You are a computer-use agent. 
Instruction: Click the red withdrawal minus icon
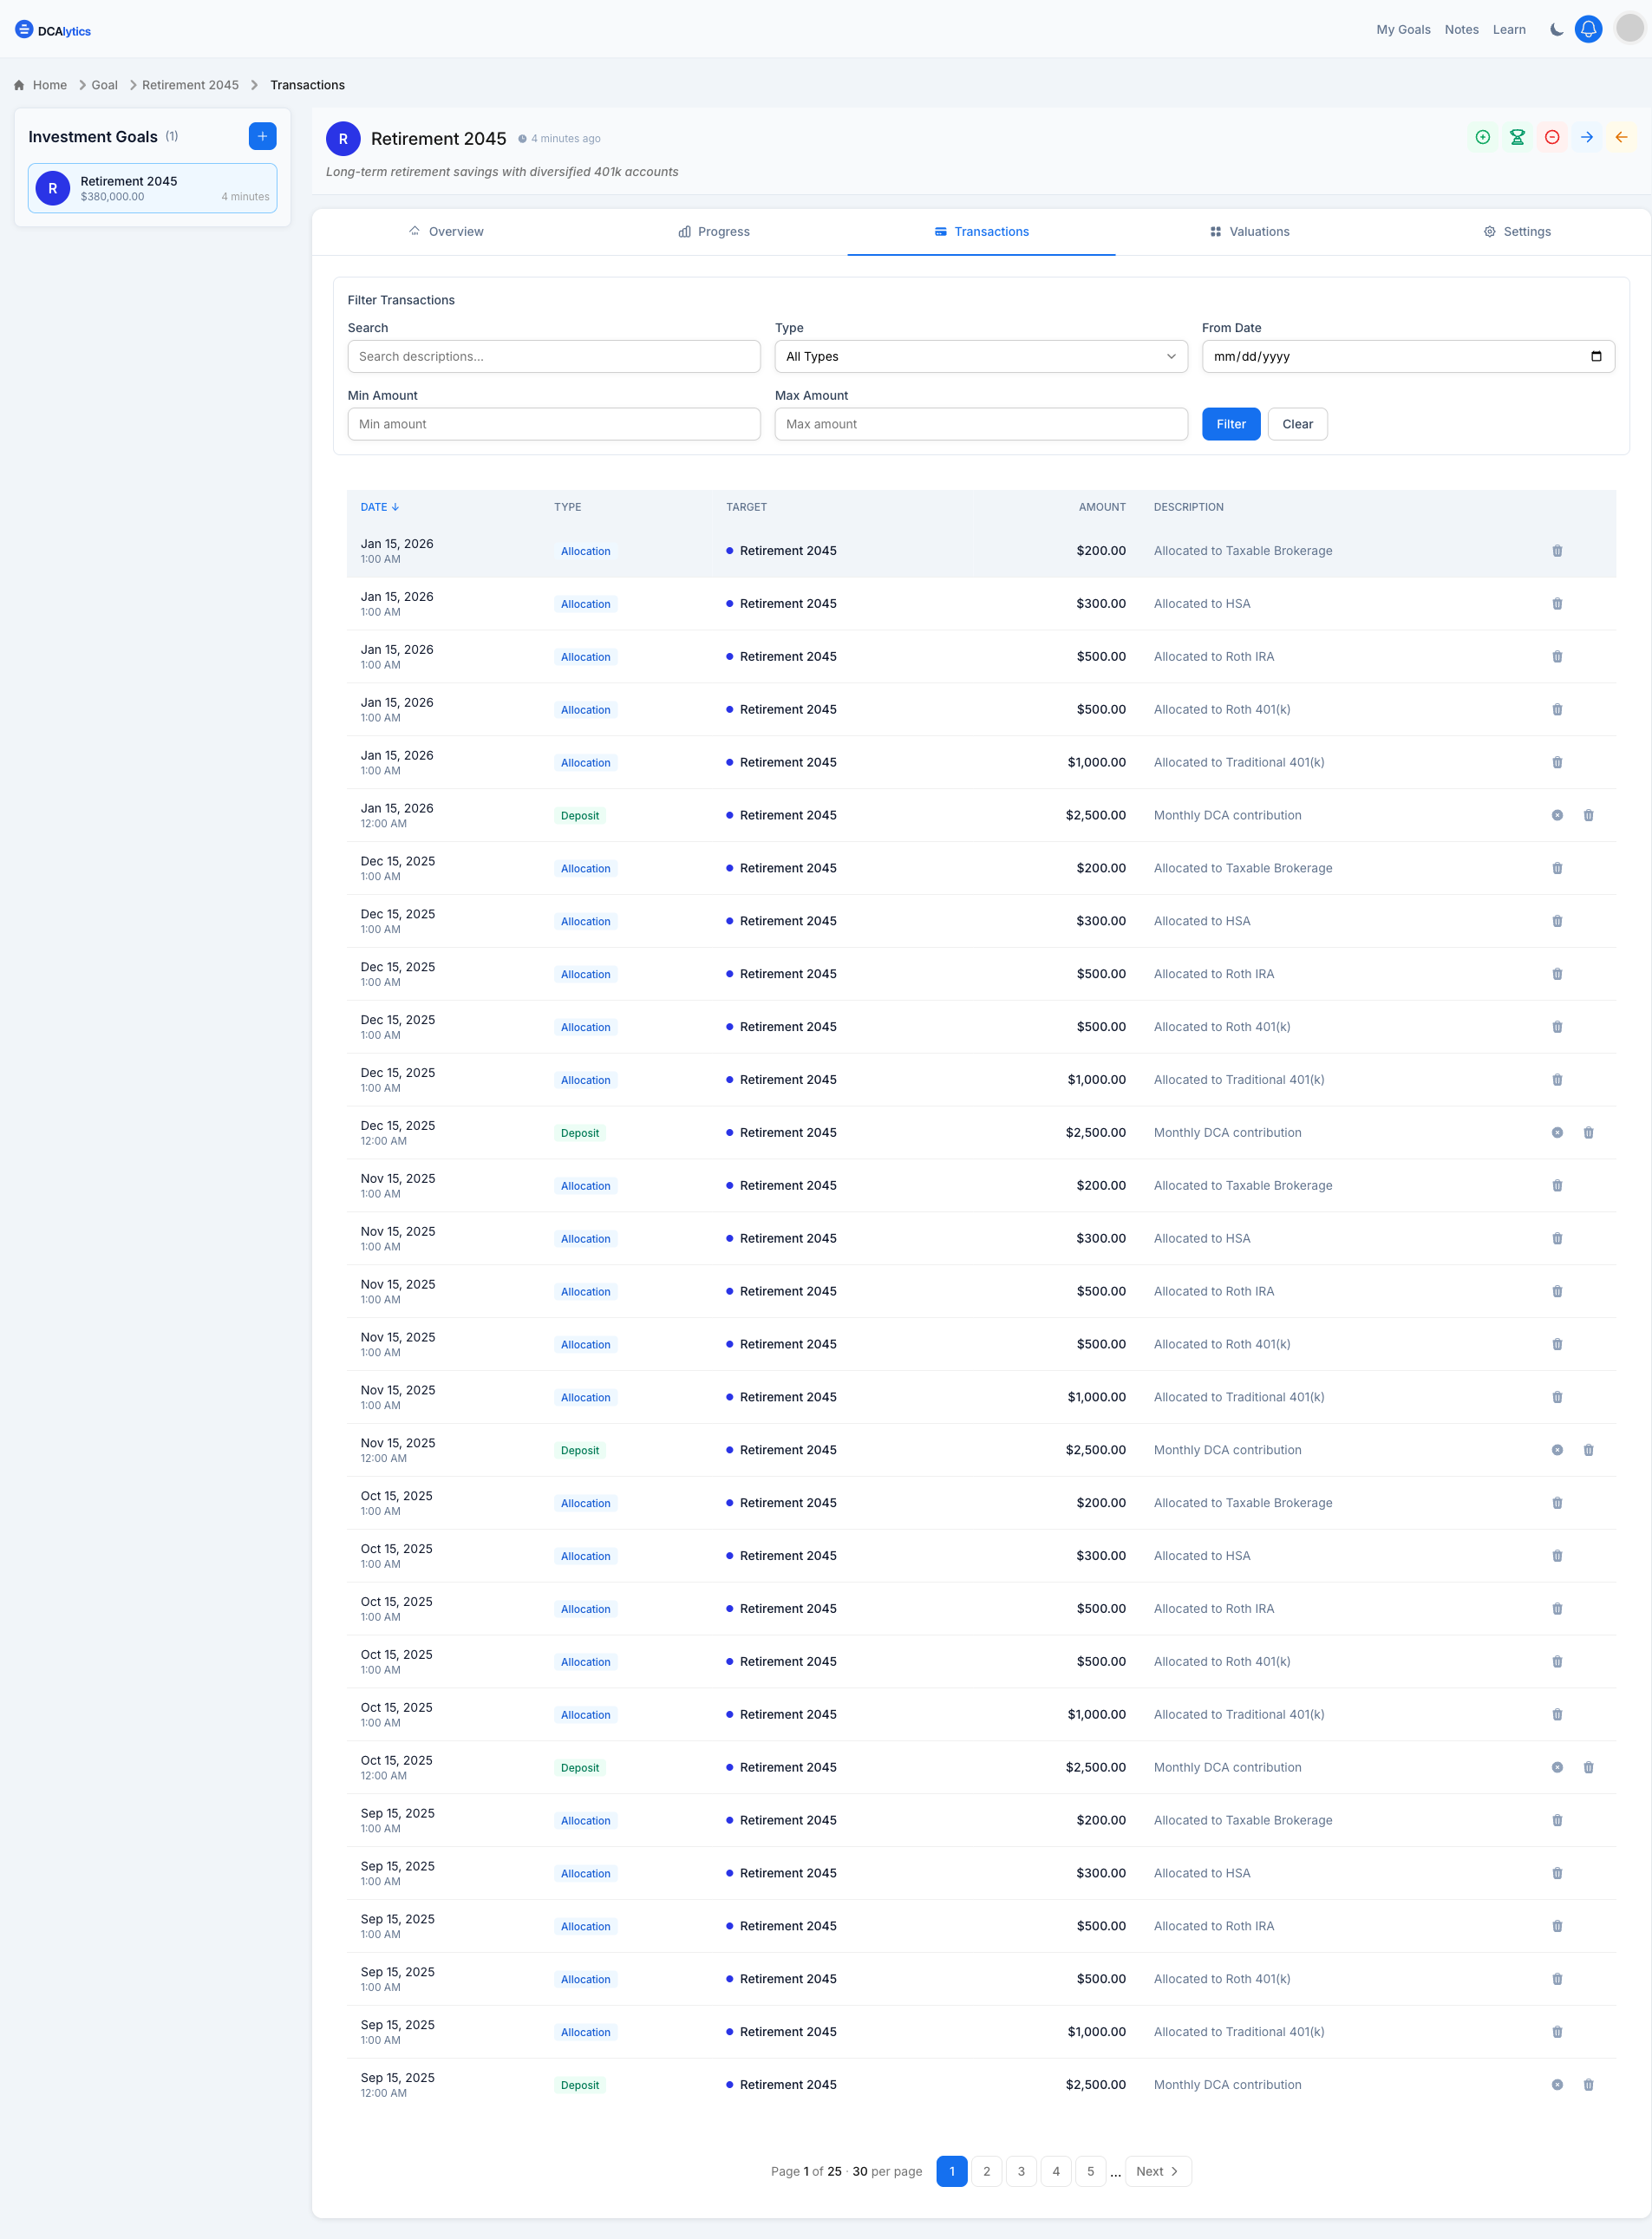coord(1552,137)
